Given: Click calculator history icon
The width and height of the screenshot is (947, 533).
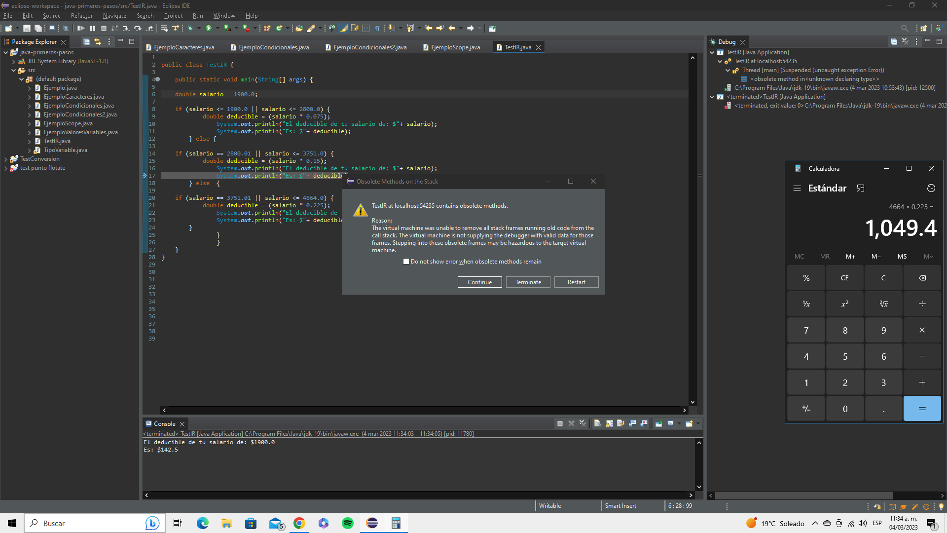Looking at the screenshot, I should tap(931, 188).
